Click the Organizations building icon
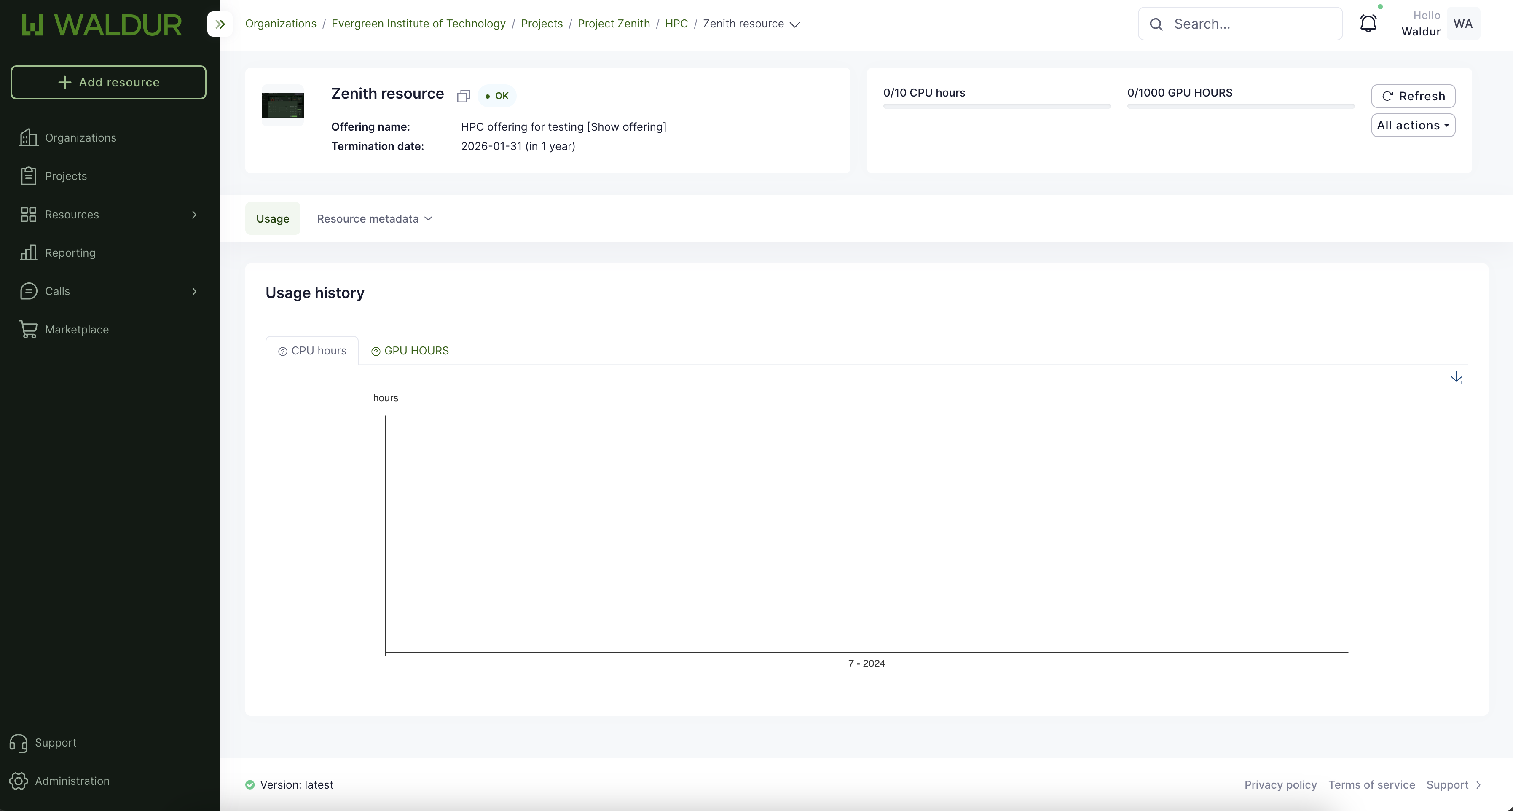The image size is (1513, 811). [x=28, y=137]
